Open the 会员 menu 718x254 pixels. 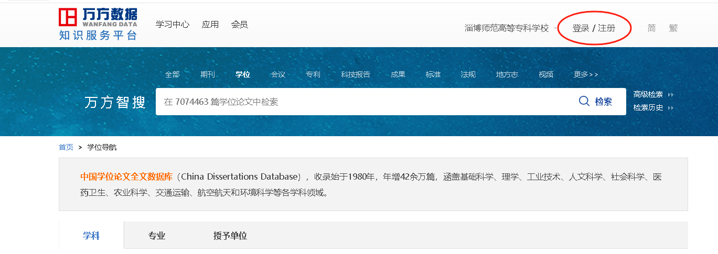(240, 25)
